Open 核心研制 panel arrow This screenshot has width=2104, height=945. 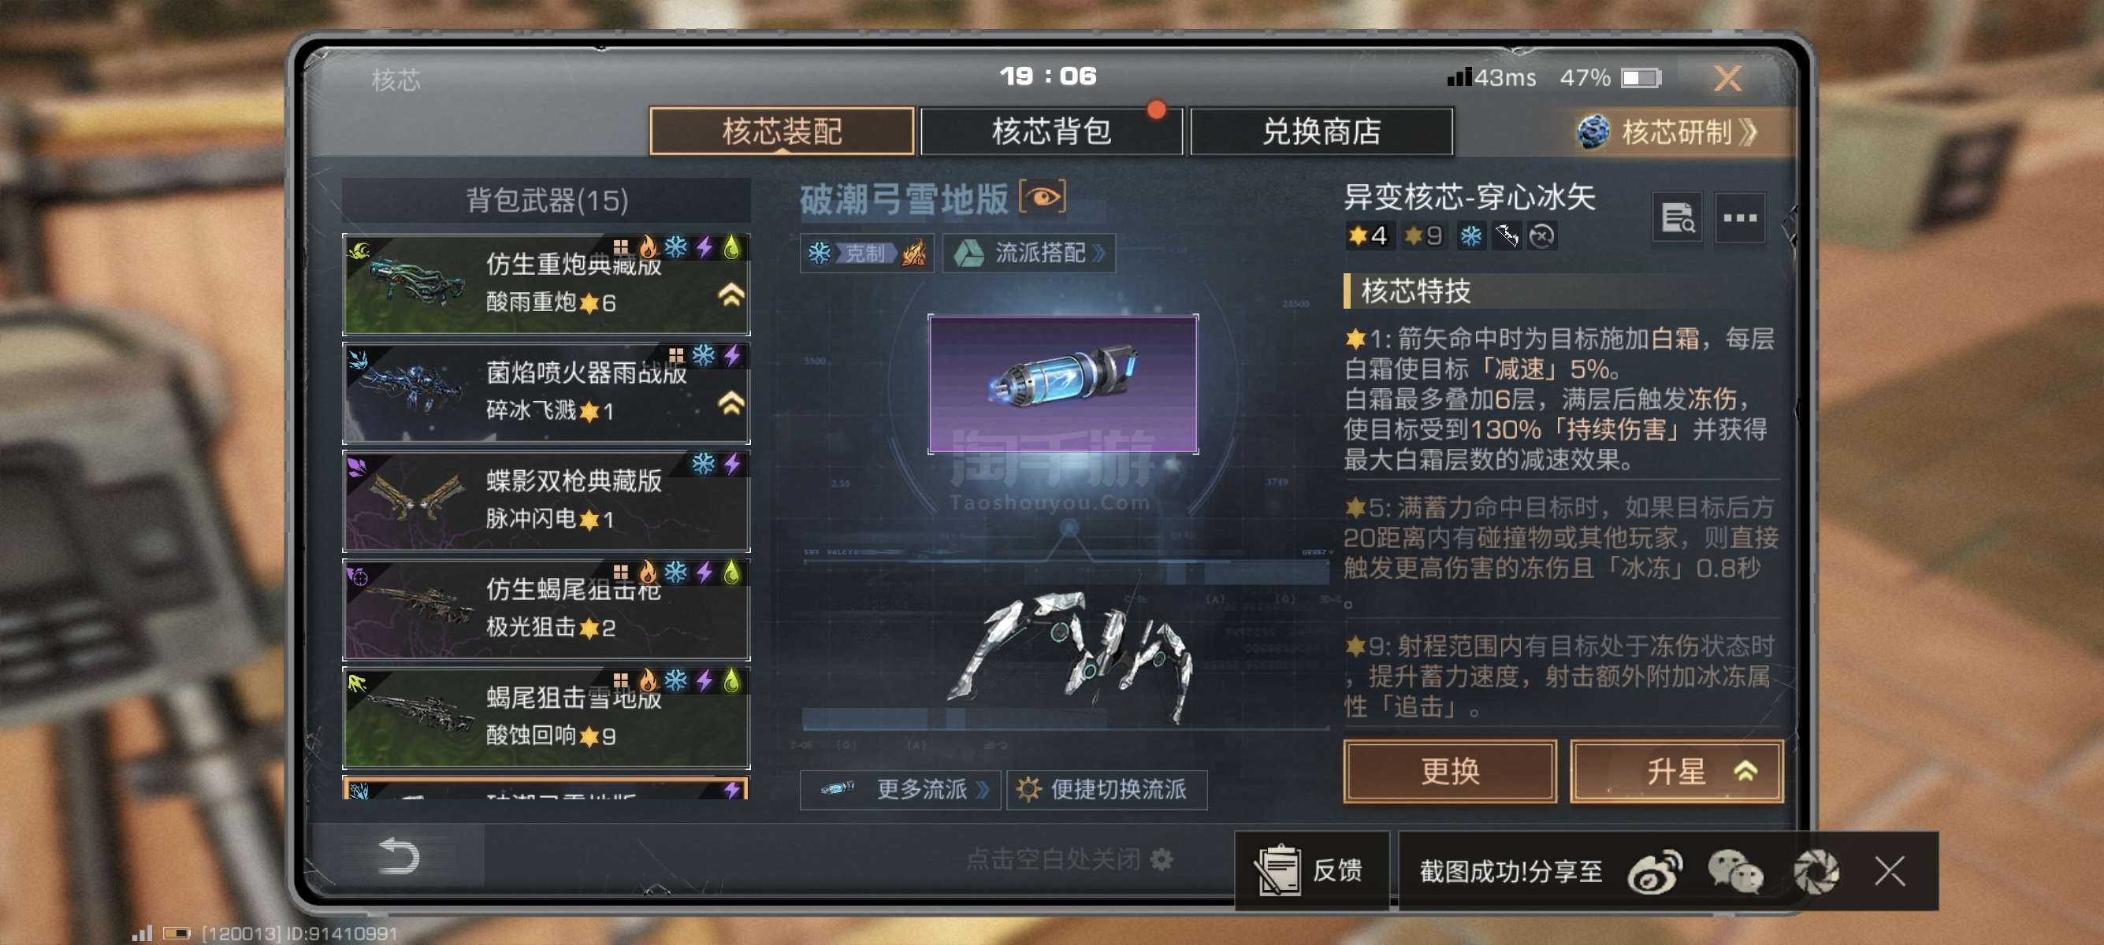tap(1748, 132)
